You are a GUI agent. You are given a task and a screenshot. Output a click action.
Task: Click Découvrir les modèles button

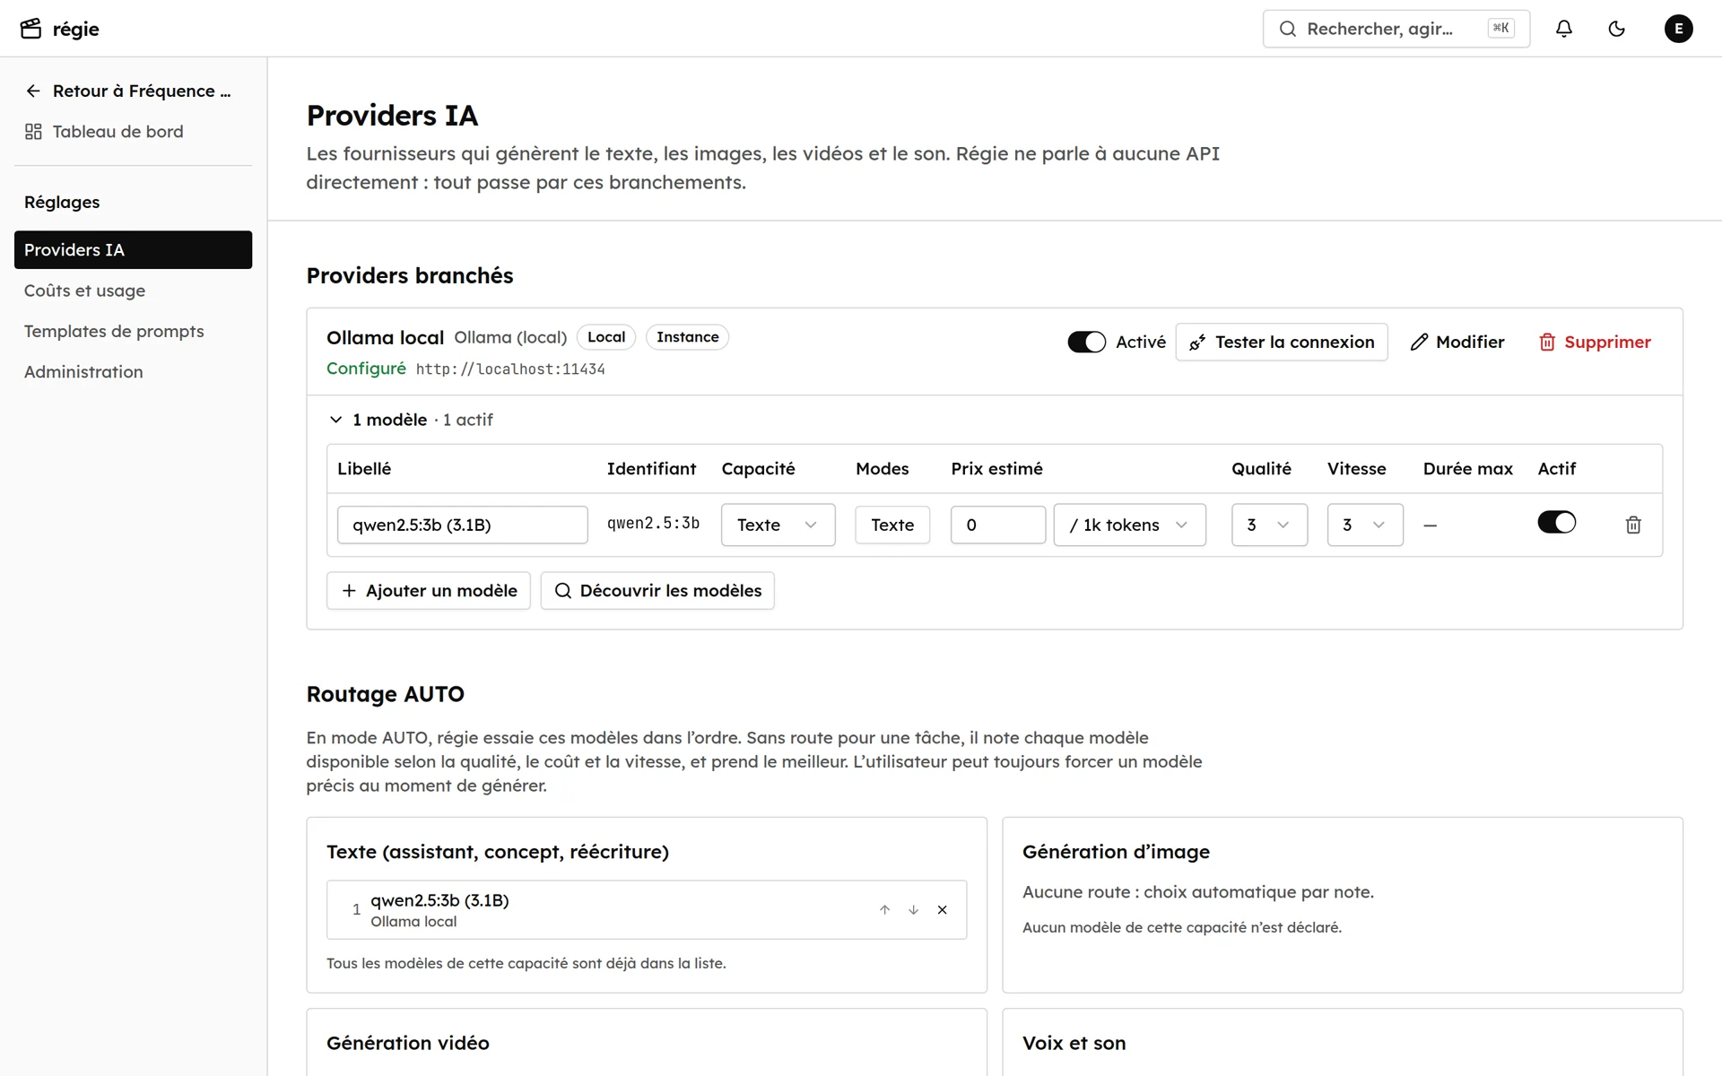coord(657,591)
